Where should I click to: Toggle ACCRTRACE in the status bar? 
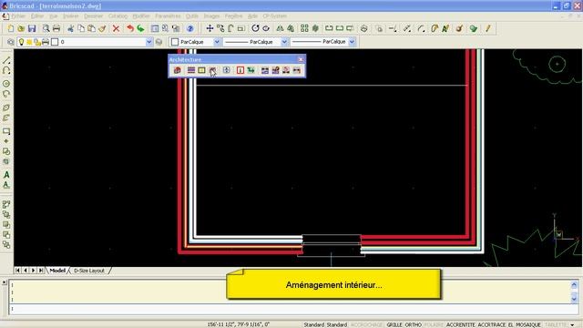[x=492, y=324]
